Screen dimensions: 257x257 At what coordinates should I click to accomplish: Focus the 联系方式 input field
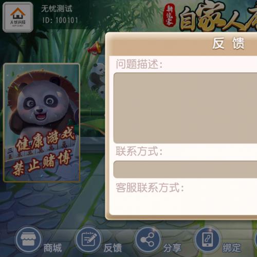pos(185,169)
